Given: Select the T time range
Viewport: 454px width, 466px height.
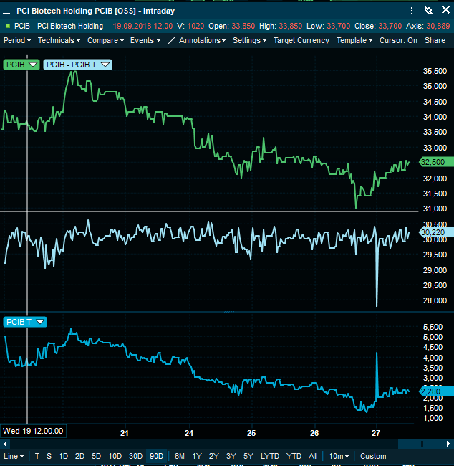Looking at the screenshot, I should pyautogui.click(x=37, y=456).
